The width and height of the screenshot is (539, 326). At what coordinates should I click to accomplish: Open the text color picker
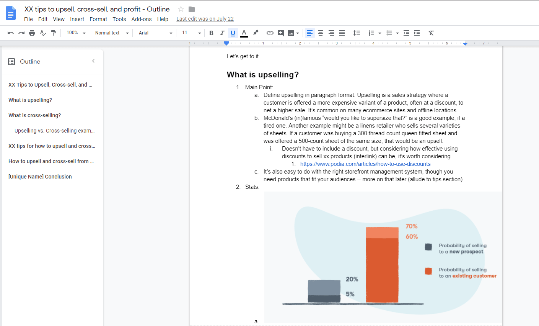click(x=244, y=33)
